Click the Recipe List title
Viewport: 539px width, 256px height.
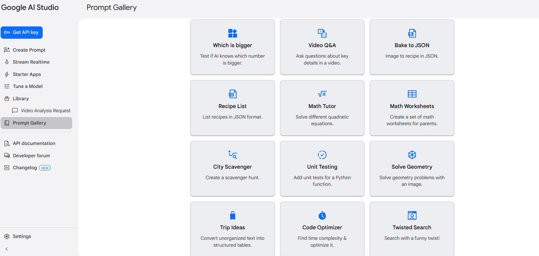coord(232,106)
